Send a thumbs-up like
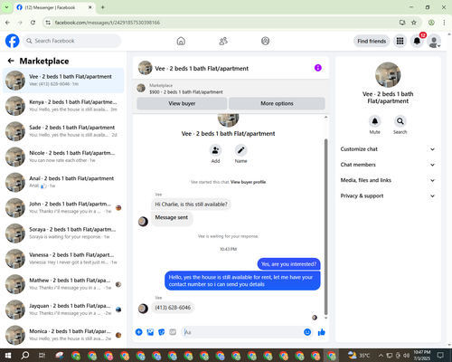This screenshot has width=452, height=362. (x=322, y=332)
